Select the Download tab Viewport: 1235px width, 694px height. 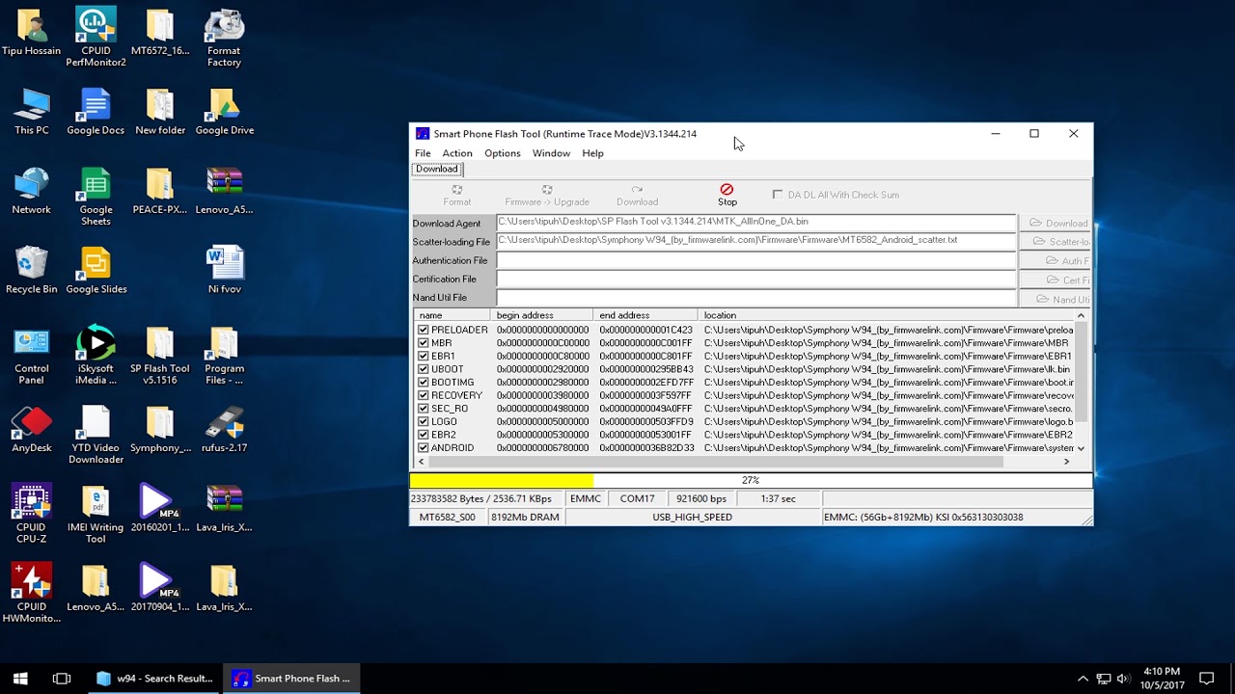(x=437, y=169)
